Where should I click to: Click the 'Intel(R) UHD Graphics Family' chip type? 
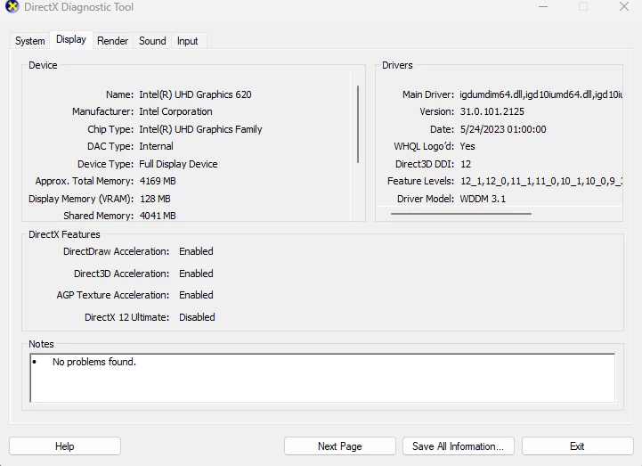200,129
